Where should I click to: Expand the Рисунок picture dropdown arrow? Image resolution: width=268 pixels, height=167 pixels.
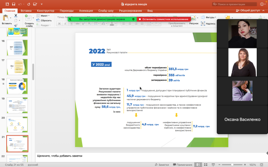click(198, 18)
